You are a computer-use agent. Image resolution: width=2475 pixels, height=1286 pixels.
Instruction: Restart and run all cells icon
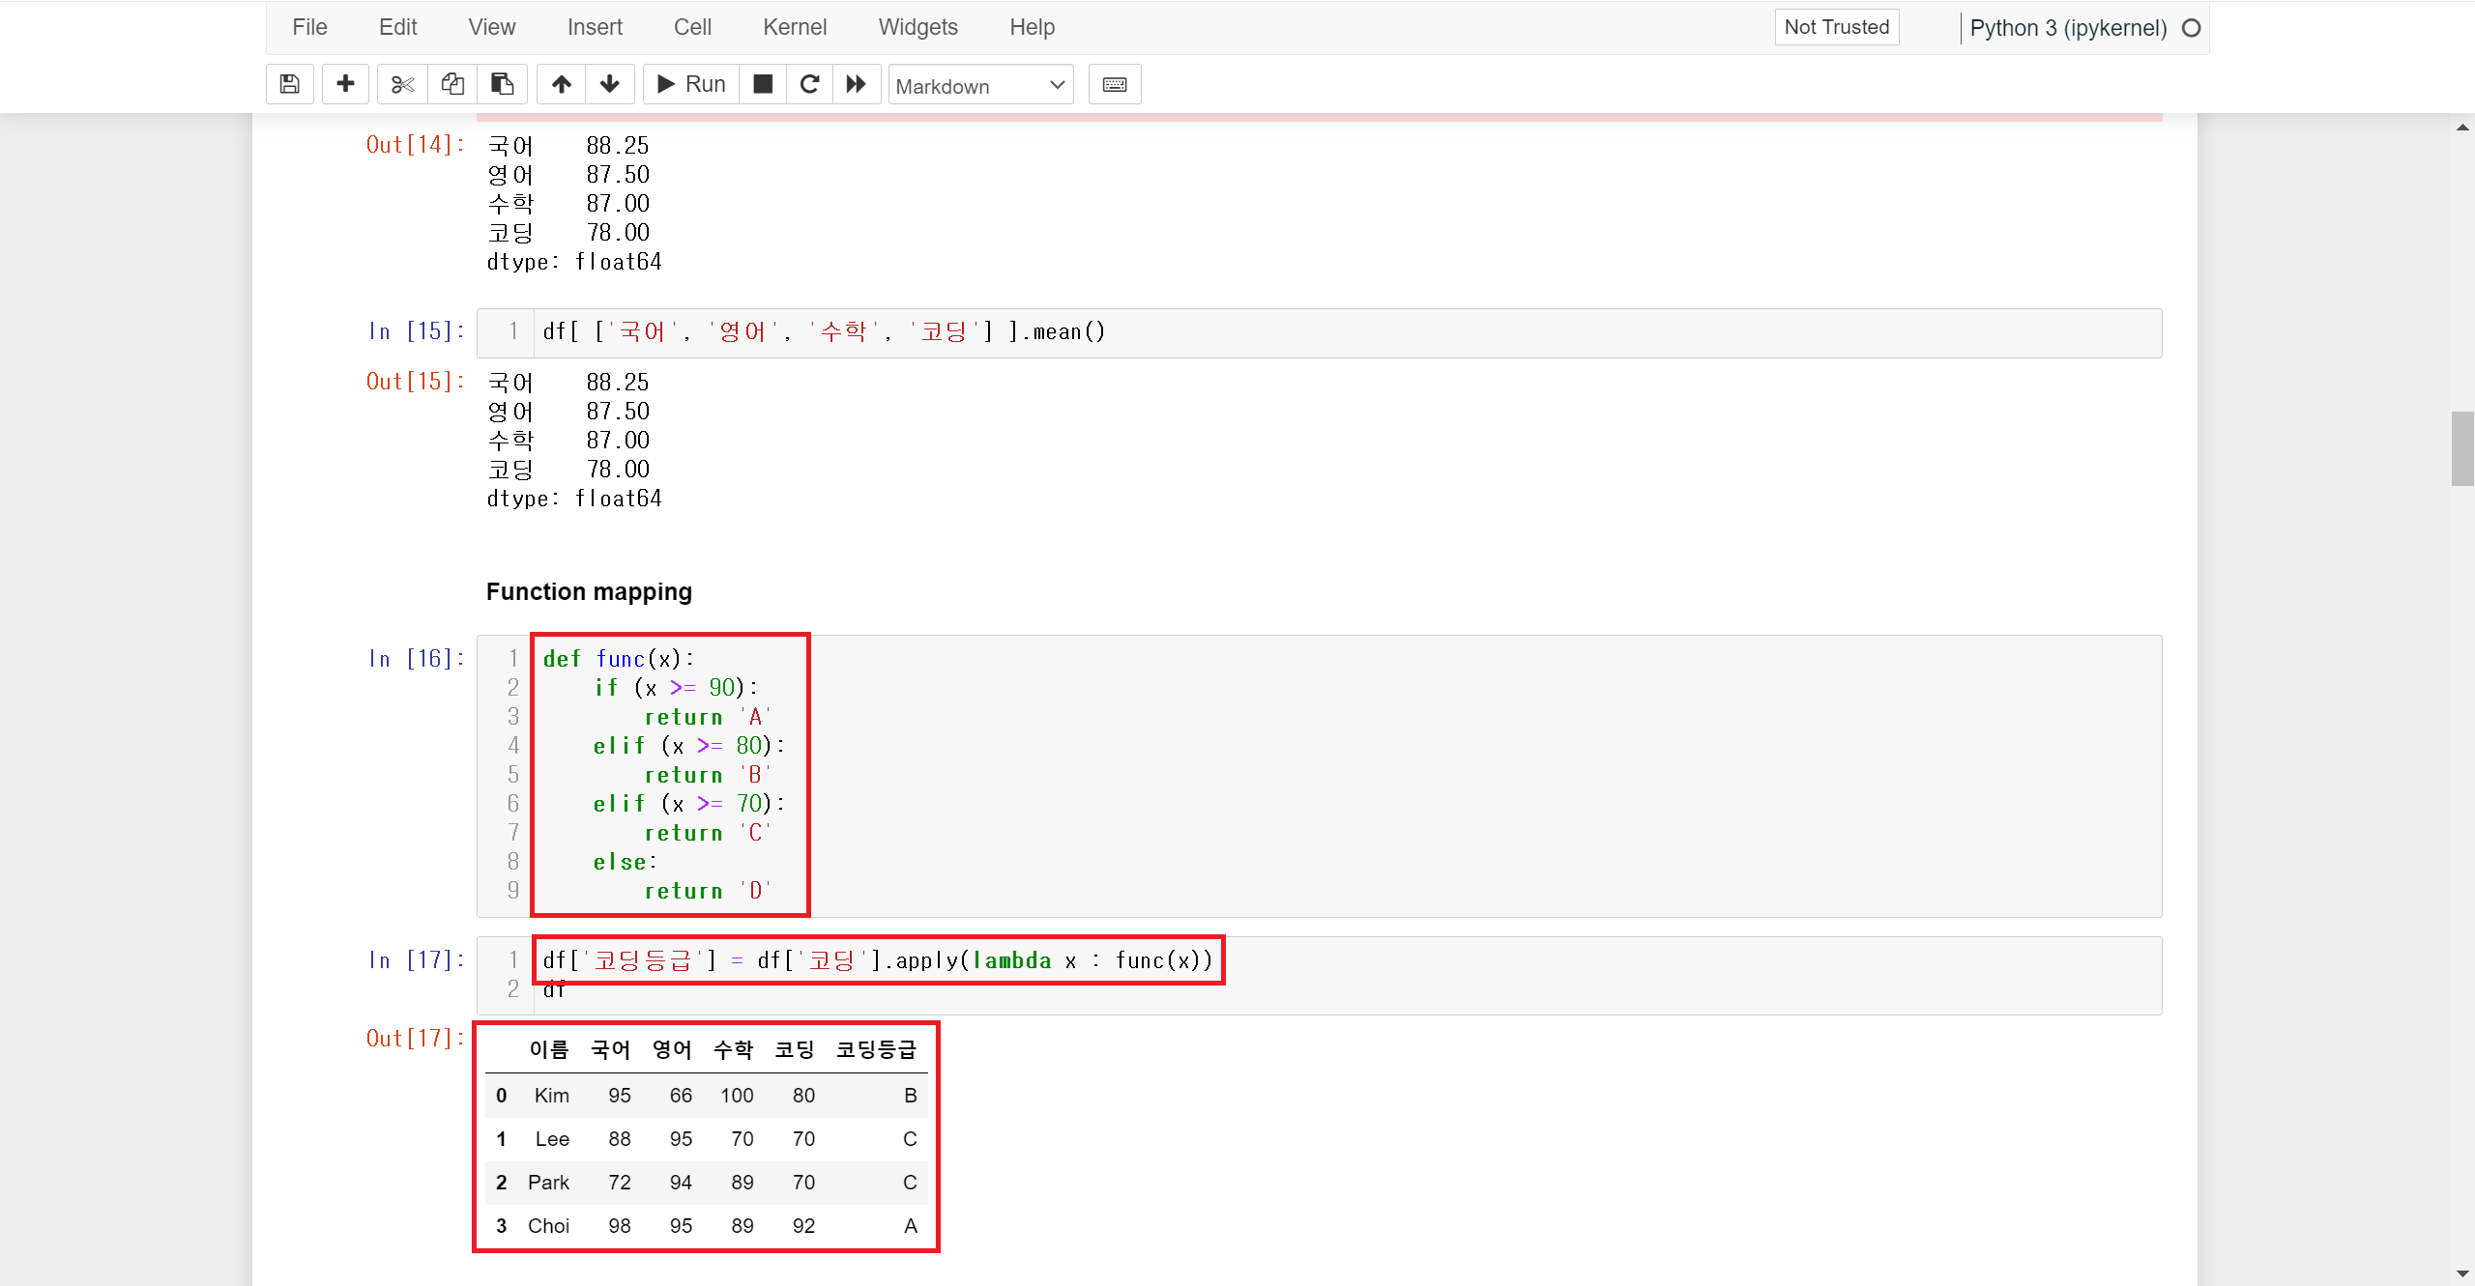857,84
